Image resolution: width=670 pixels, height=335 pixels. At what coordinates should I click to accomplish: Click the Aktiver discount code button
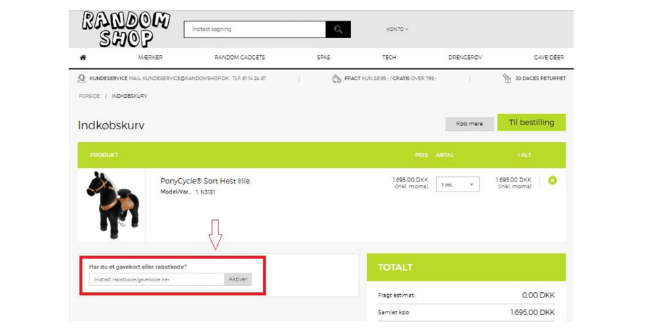pyautogui.click(x=238, y=279)
